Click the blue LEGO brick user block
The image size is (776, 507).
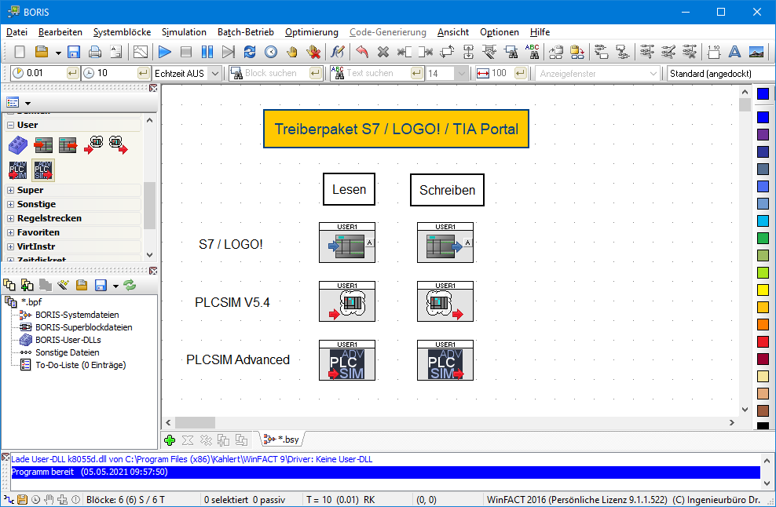(x=18, y=145)
